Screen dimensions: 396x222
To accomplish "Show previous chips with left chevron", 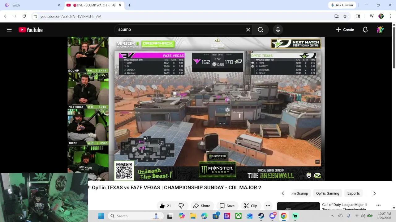I will point(283,193).
